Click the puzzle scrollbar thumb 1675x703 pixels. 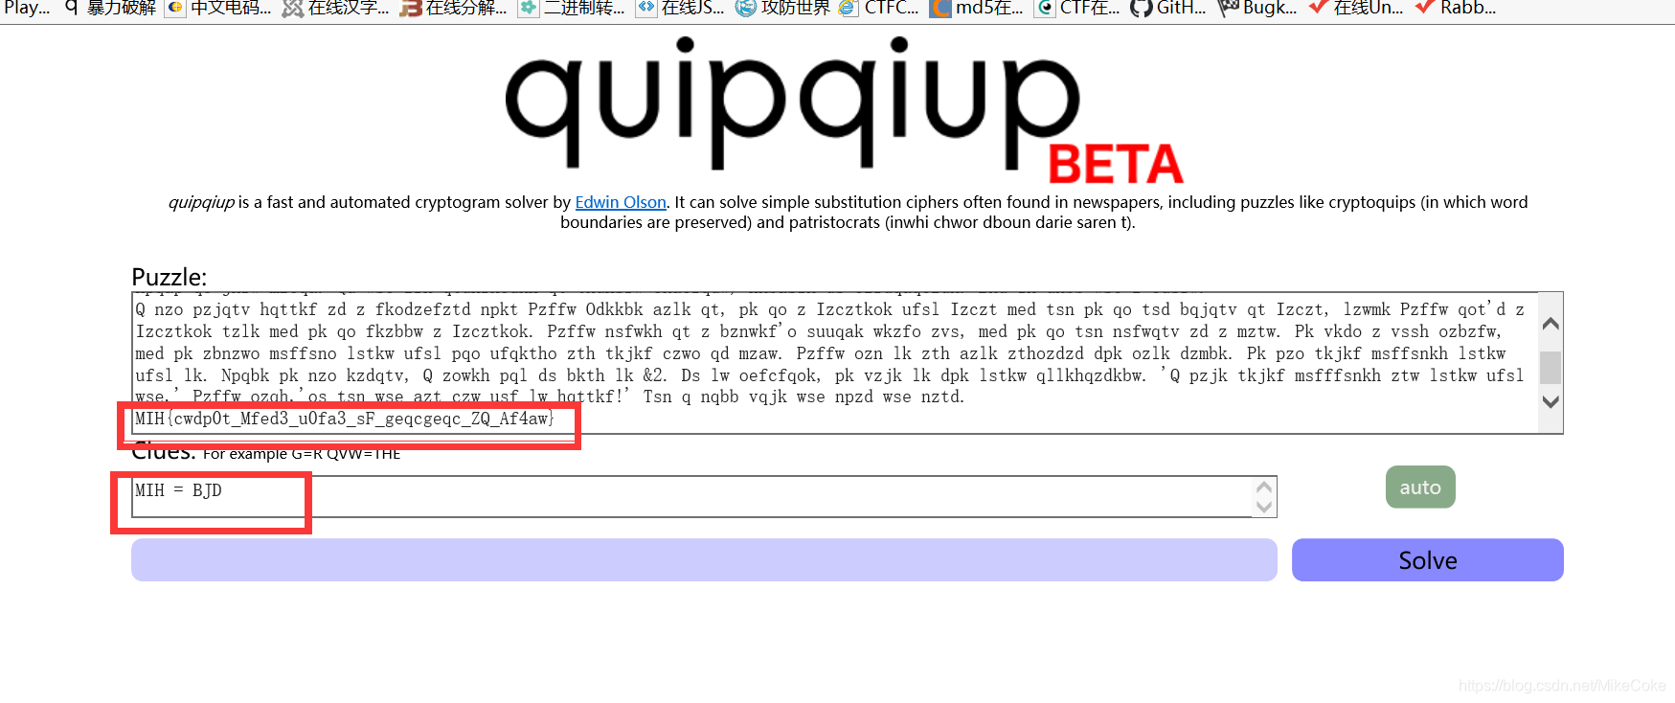[x=1551, y=368]
